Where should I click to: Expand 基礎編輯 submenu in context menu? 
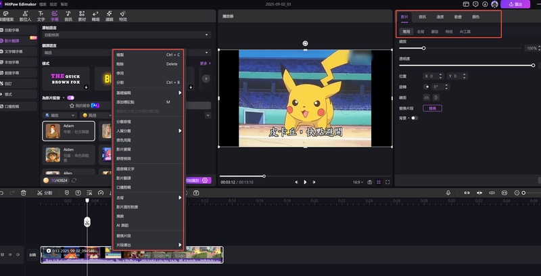148,93
